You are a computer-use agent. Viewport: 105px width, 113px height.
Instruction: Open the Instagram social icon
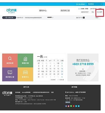pos(68,106)
